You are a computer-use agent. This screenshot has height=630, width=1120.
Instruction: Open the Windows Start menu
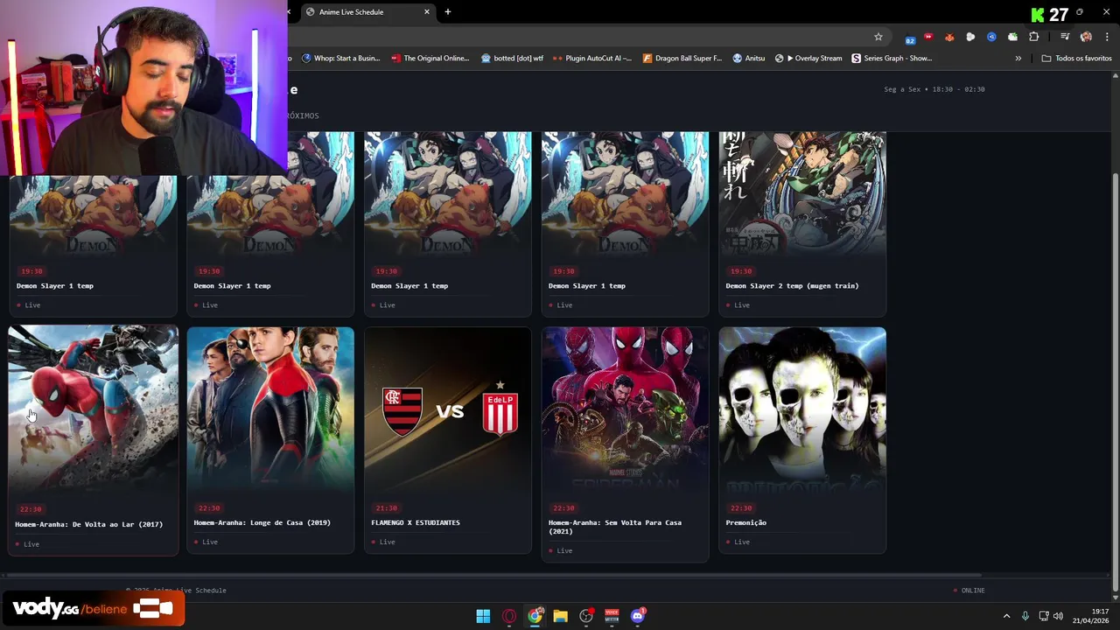[x=483, y=616]
